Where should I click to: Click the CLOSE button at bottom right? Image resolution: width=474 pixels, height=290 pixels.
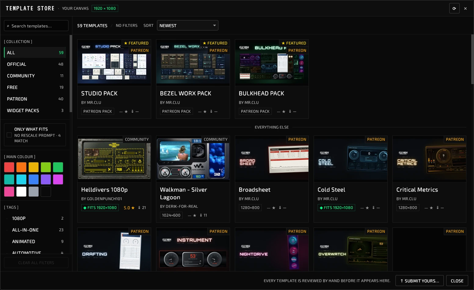457,281
